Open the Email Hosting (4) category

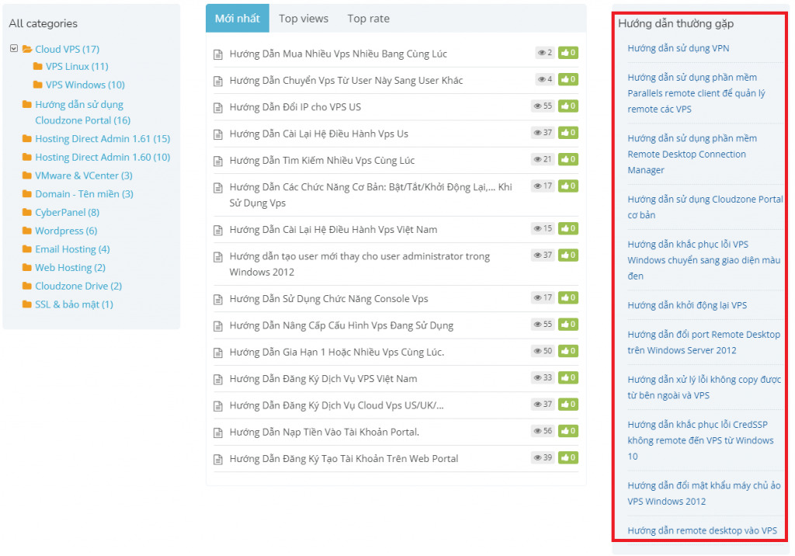(x=72, y=249)
